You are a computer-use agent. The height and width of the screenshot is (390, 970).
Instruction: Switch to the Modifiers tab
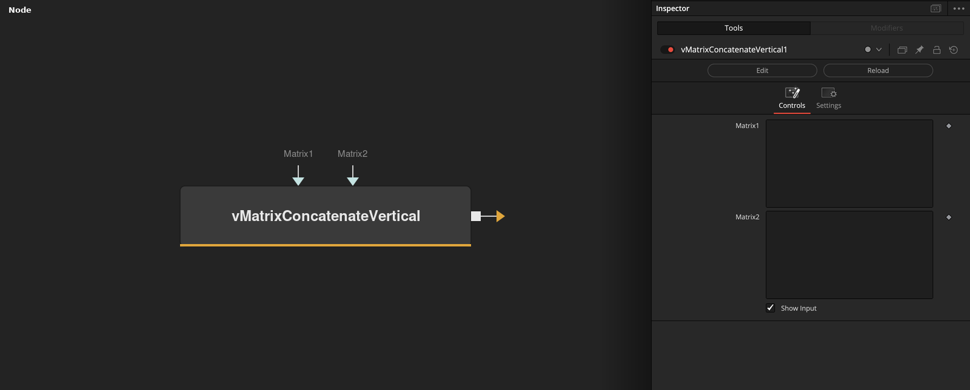[x=887, y=28]
